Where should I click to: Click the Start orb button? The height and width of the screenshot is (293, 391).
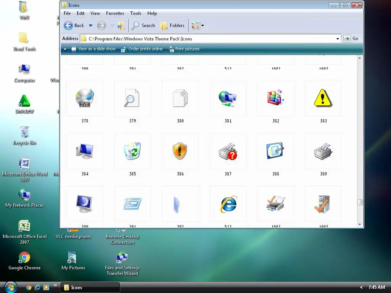[10, 287]
